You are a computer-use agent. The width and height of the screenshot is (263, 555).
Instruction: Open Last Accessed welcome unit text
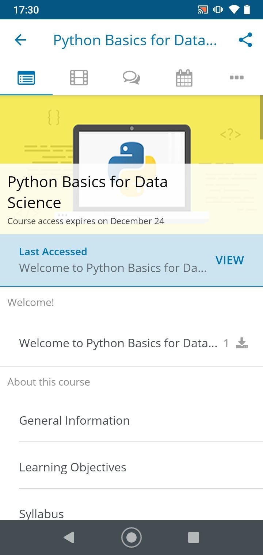(113, 268)
